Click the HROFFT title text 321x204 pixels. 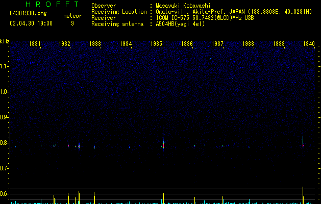pos(52,4)
